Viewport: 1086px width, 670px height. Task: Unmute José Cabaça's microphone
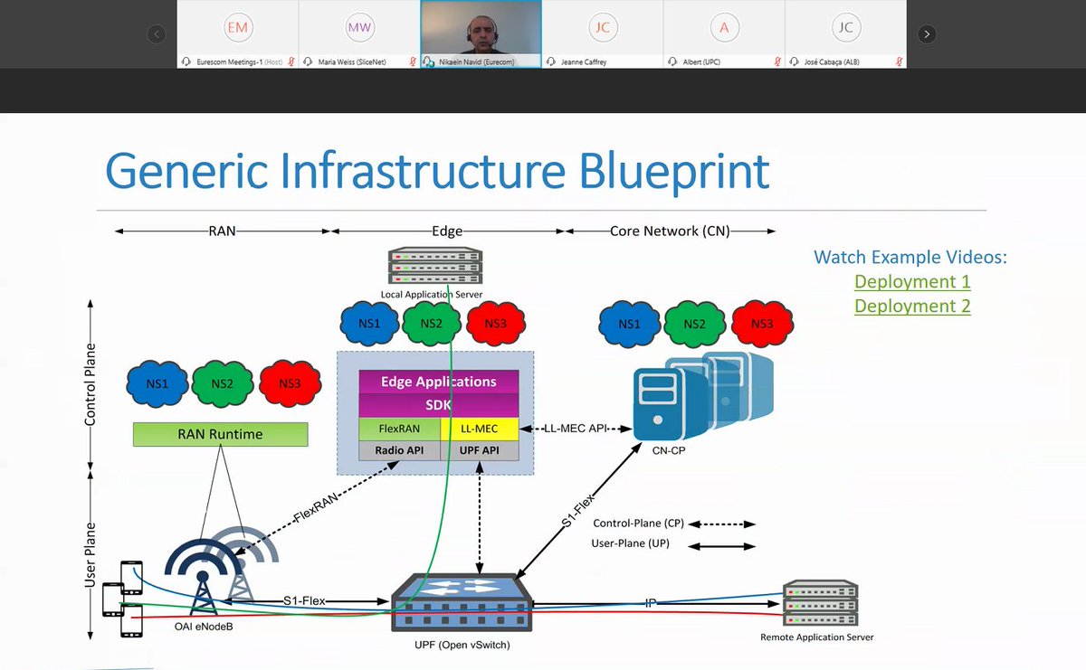tap(898, 61)
